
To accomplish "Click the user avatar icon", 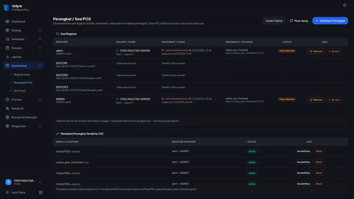I will [8, 182].
